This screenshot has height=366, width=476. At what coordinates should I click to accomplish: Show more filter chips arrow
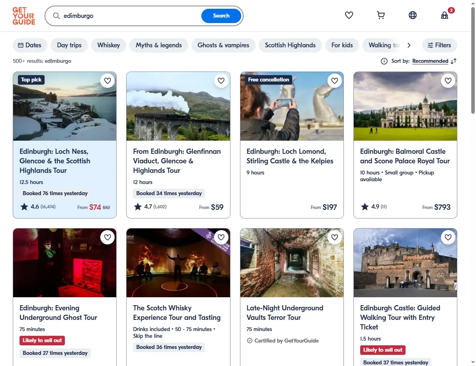(x=409, y=45)
